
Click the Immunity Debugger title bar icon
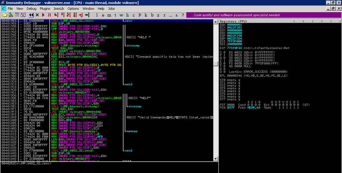tap(3, 3)
